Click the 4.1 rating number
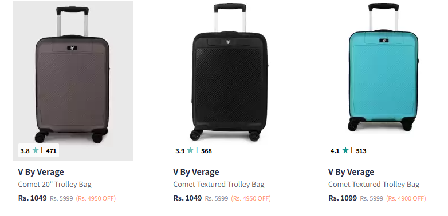 pyautogui.click(x=335, y=151)
